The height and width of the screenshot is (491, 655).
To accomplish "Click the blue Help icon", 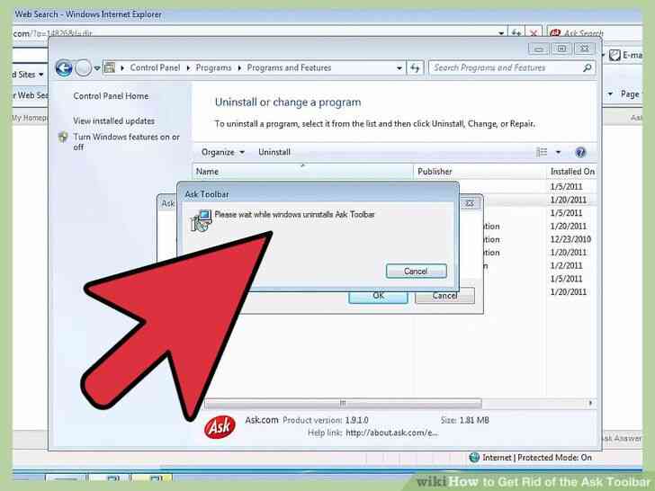I will [x=579, y=152].
